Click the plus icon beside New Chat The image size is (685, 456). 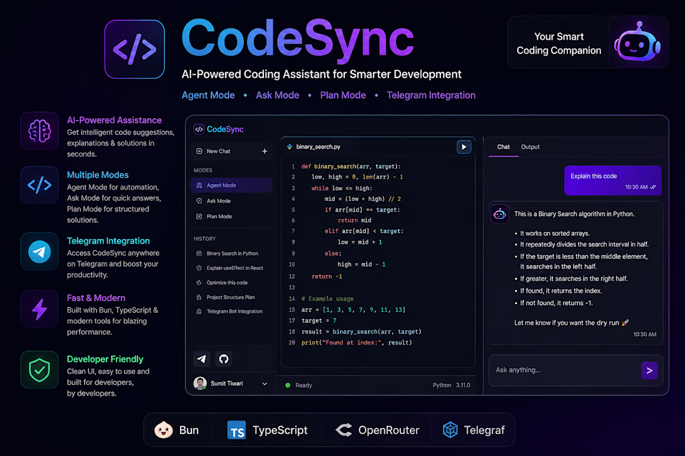[264, 151]
